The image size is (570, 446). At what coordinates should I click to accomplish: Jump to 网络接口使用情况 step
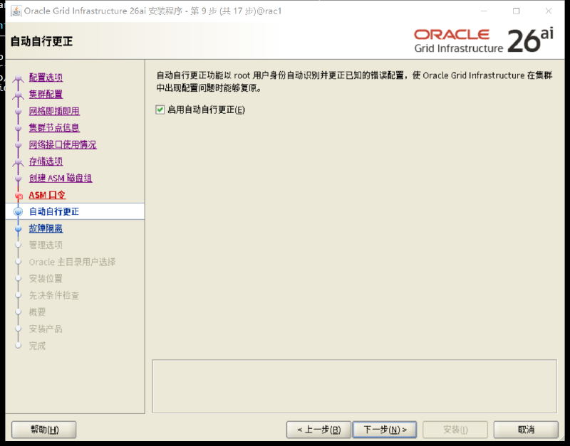coord(63,145)
